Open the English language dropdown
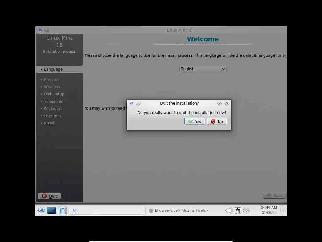The image size is (322, 242). (203, 69)
